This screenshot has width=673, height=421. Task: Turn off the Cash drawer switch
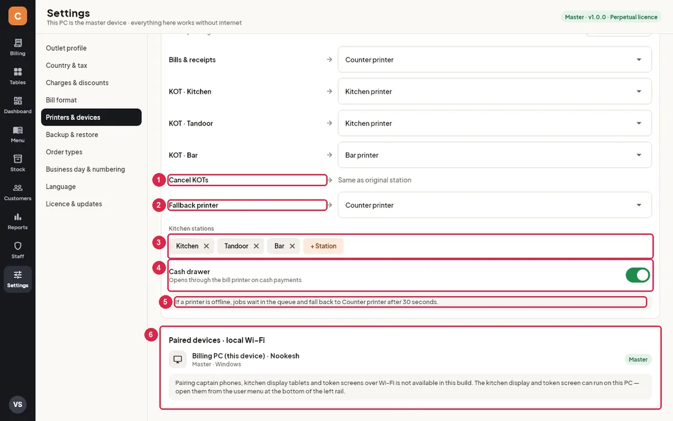[638, 275]
